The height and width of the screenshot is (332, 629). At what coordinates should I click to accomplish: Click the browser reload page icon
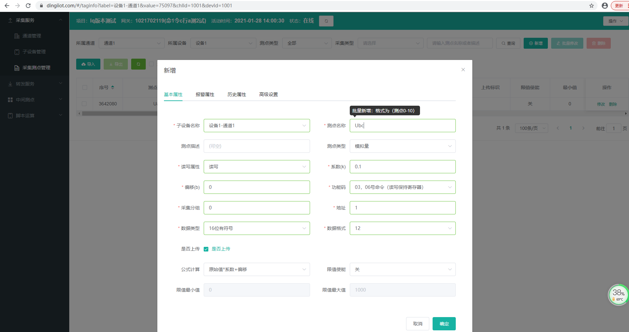click(28, 6)
